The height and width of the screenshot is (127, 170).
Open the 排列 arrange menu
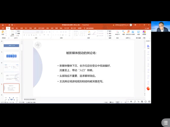click(x=89, y=33)
